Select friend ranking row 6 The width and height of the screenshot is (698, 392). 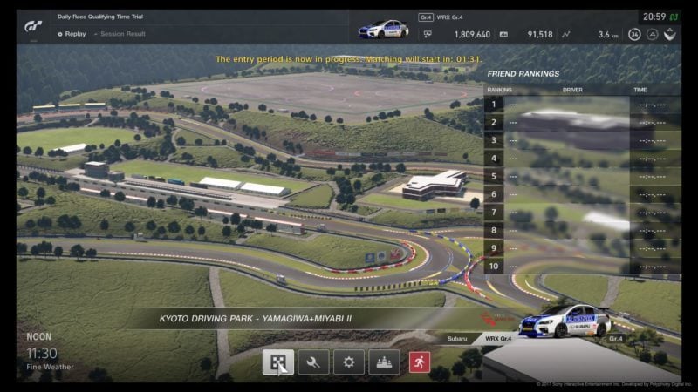(582, 194)
